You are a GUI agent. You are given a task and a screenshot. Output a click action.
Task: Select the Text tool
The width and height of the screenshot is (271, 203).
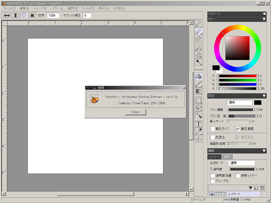coord(199,124)
